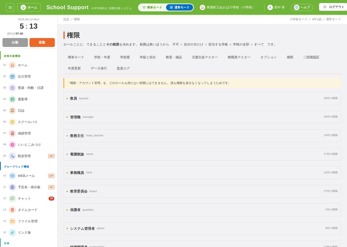
Task: Open リンク集 in sidebar
Action: pos(29,233)
